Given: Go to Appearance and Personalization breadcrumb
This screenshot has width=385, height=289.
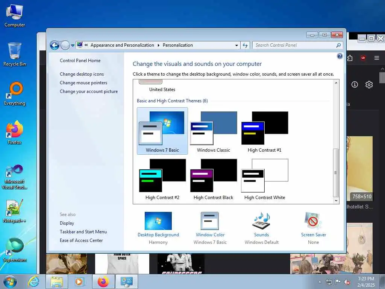Looking at the screenshot, I should coord(122,45).
